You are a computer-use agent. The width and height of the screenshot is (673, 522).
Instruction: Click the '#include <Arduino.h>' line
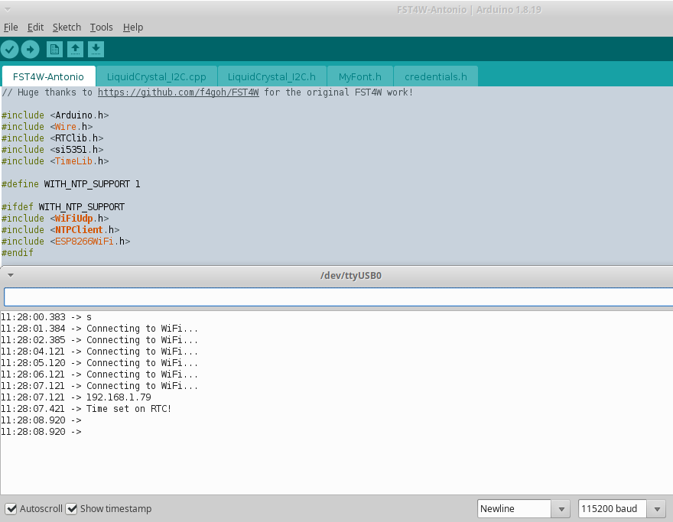[x=55, y=115]
